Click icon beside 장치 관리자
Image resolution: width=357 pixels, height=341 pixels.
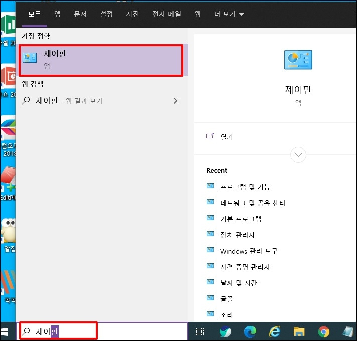click(x=210, y=234)
